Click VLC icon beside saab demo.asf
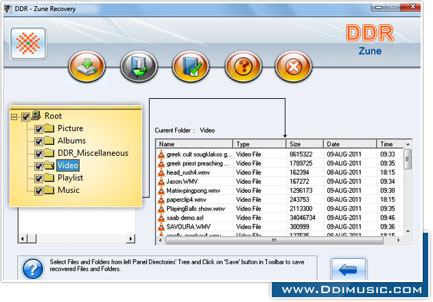433x302 pixels. point(161,218)
